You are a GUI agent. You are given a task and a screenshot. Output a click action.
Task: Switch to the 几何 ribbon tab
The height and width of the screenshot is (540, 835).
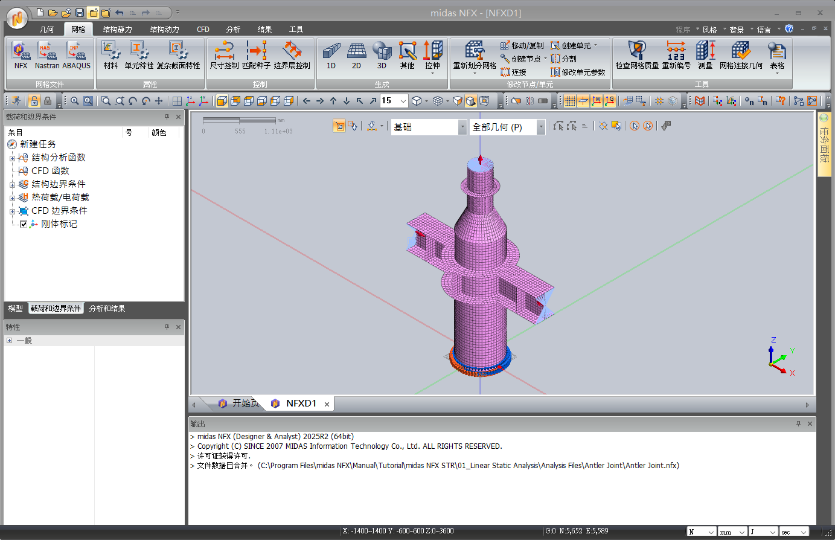pyautogui.click(x=47, y=29)
